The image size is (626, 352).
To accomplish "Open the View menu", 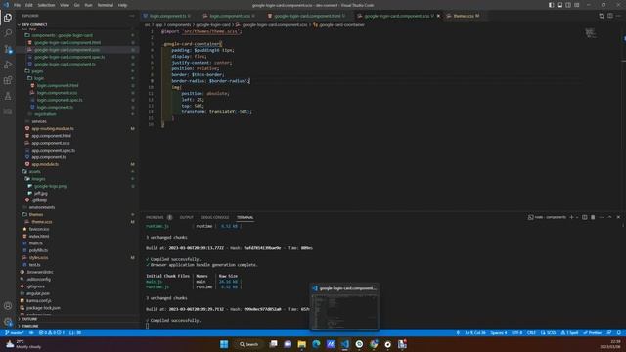I will [65, 5].
